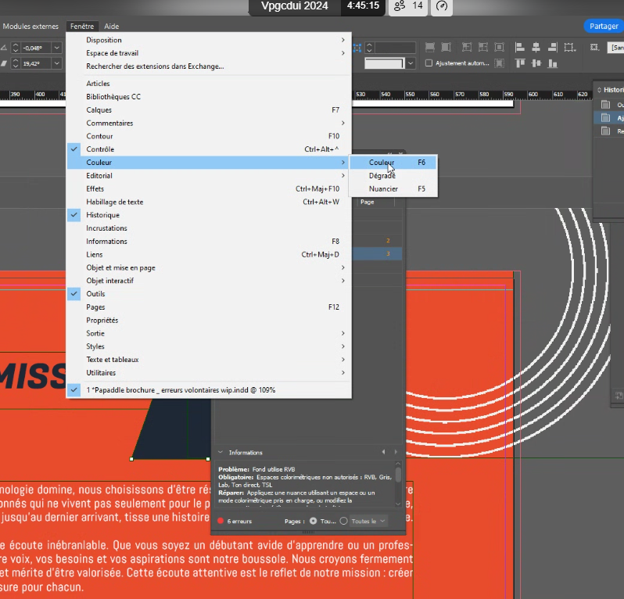Open 'Rechercher des extensions dans Exchange...'
This screenshot has height=599, width=624.
point(155,66)
